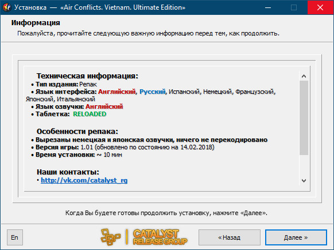Click the blue «Русский» language text

(152, 92)
